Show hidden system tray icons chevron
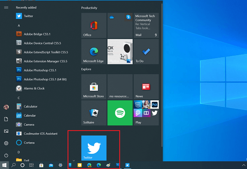247x169 pixels. click(x=244, y=165)
